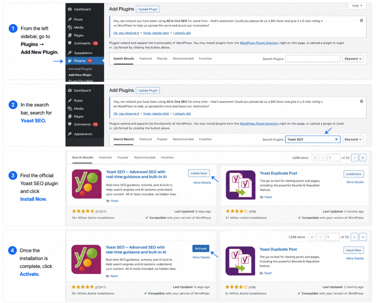
Task: Open More Details for Duplicate Post step 4
Action: pyautogui.click(x=355, y=258)
